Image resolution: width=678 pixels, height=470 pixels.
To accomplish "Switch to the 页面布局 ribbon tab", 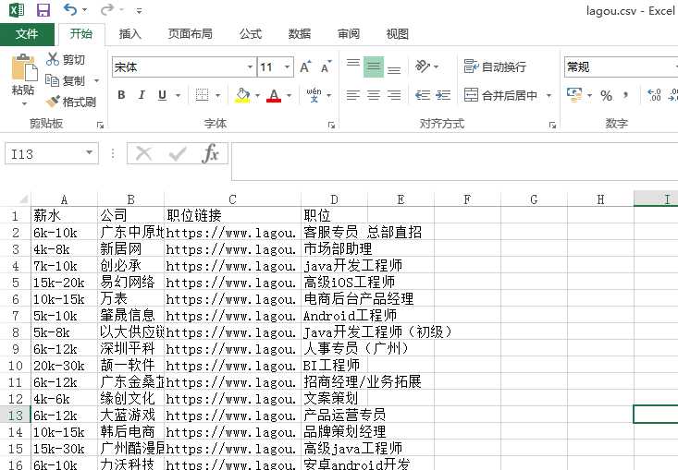I will (190, 34).
